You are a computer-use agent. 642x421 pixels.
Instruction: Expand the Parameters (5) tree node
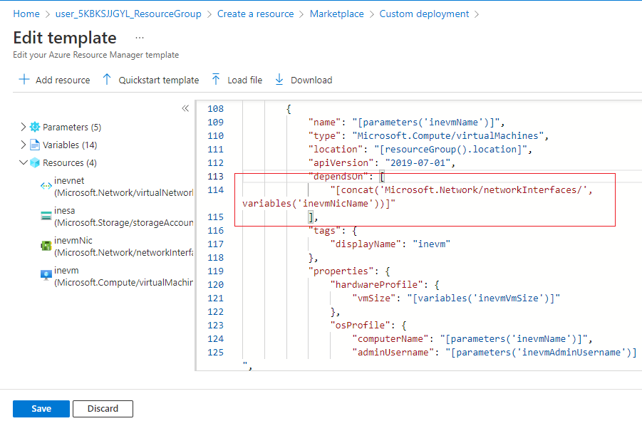pos(24,127)
